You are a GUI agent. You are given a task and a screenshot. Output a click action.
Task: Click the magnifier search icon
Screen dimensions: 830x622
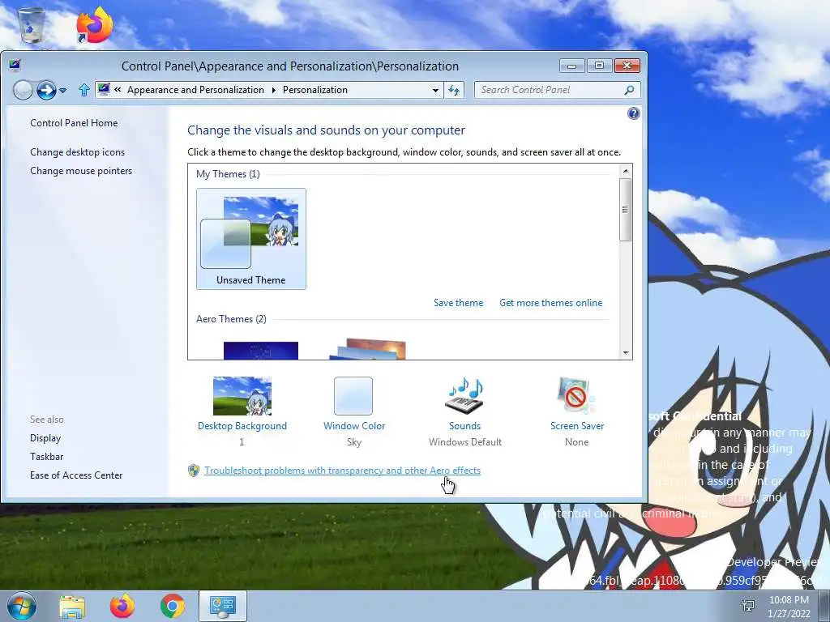pyautogui.click(x=629, y=91)
